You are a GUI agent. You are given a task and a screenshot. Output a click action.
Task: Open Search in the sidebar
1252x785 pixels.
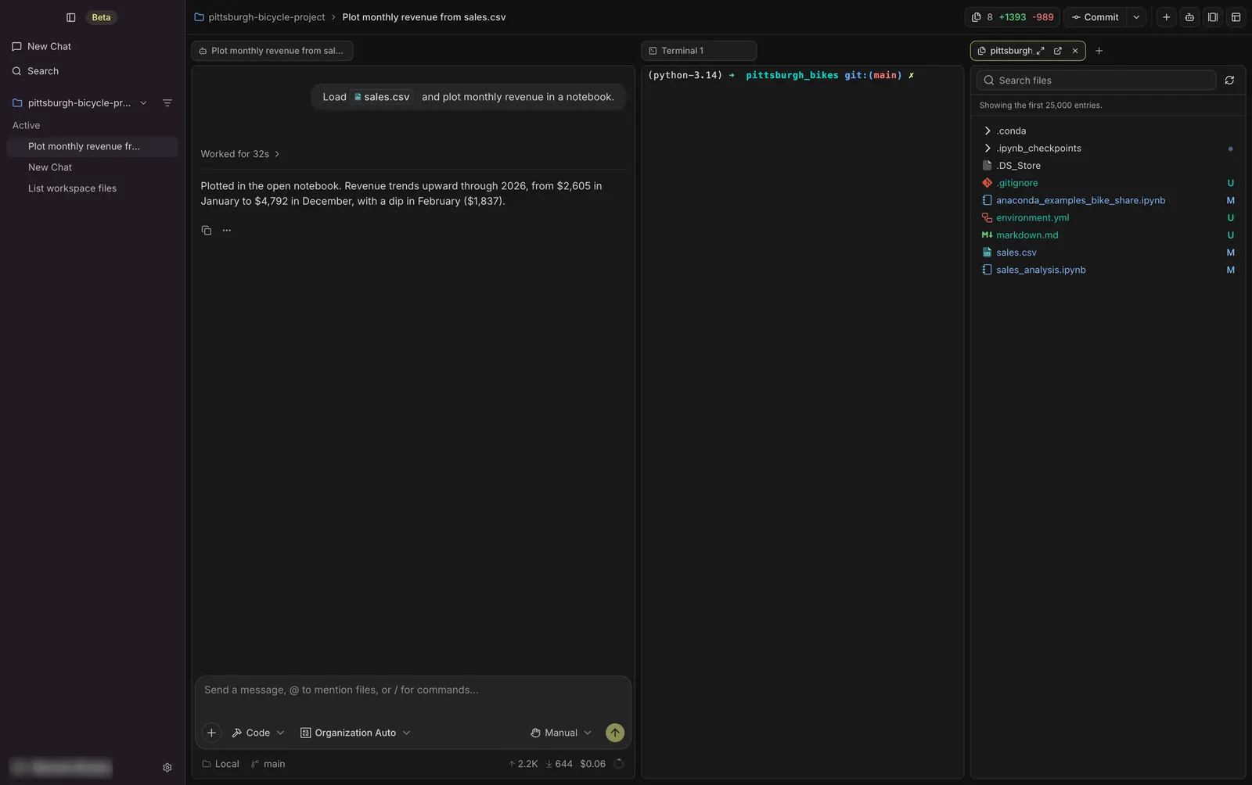pyautogui.click(x=35, y=71)
